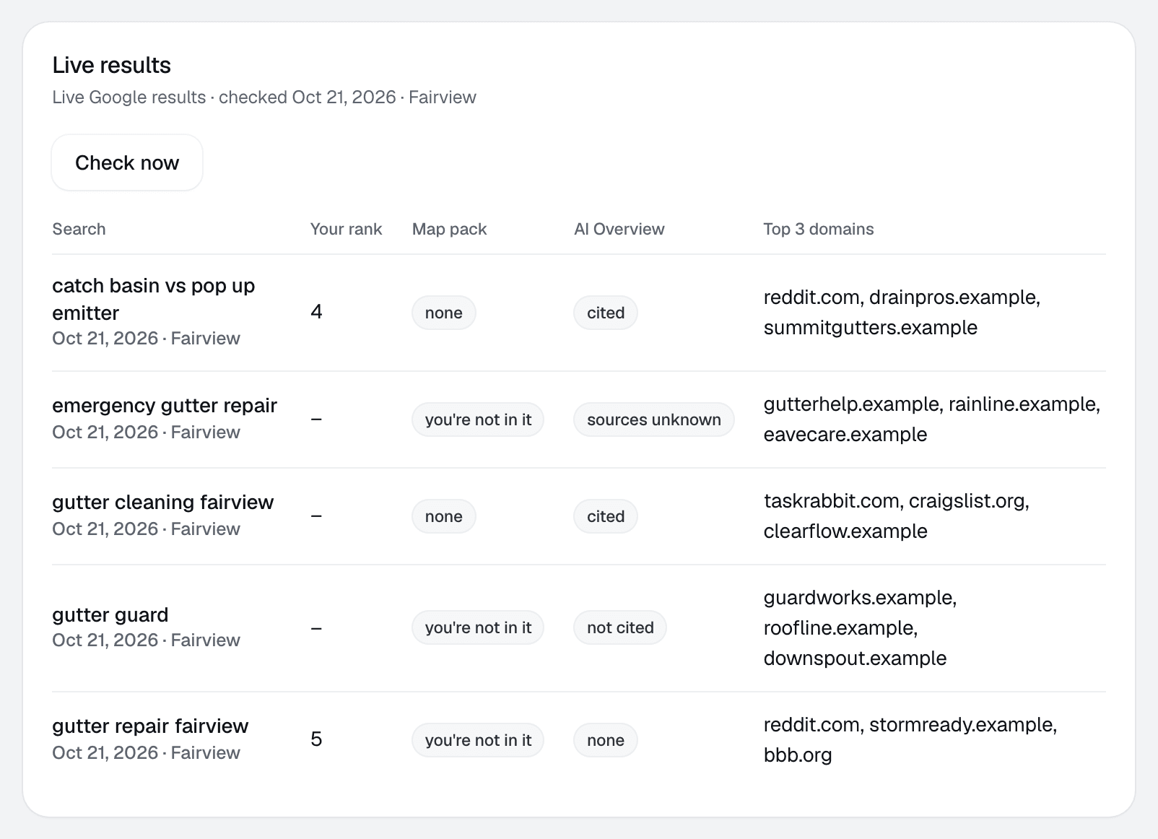Click domains list containing drainpros.example
The width and height of the screenshot is (1158, 839).
click(x=902, y=313)
